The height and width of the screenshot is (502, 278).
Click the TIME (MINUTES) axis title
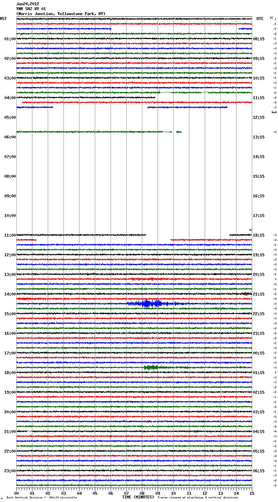138,497
